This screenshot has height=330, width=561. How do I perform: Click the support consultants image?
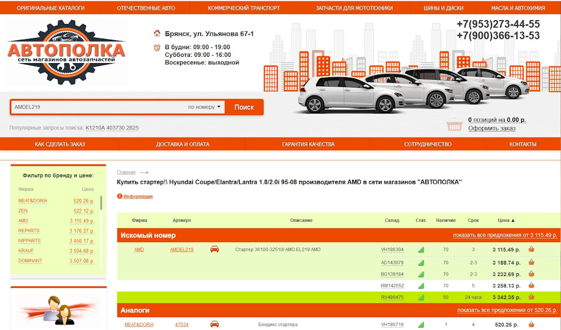(58, 310)
